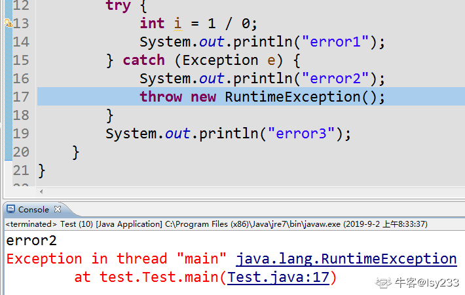This screenshot has width=465, height=295.
Task: Click the underlined variable i on line 13
Action: pyautogui.click(x=177, y=24)
